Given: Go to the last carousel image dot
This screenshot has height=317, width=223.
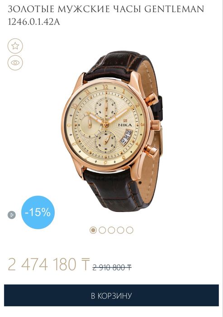Looking at the screenshot, I should [x=130, y=230].
